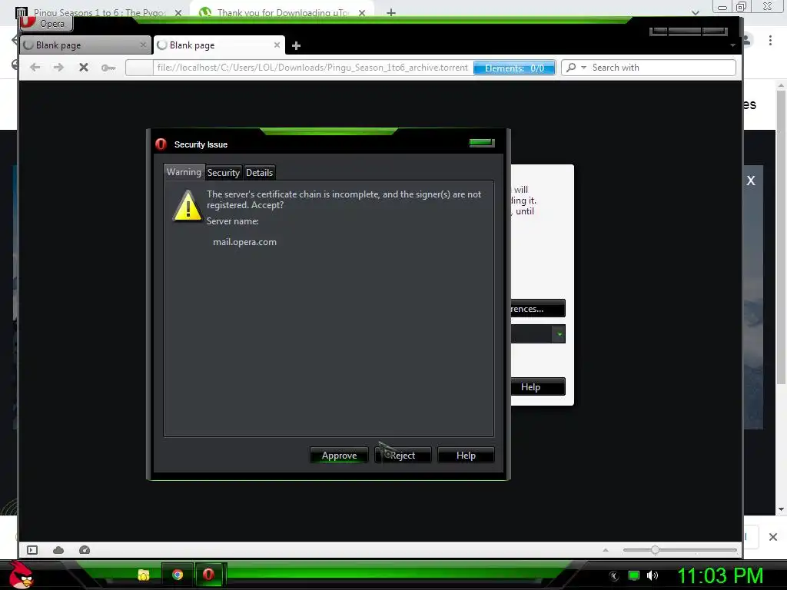The image size is (787, 590).
Task: Open closed tabs dropdown arrow in Opera
Action: (x=732, y=45)
